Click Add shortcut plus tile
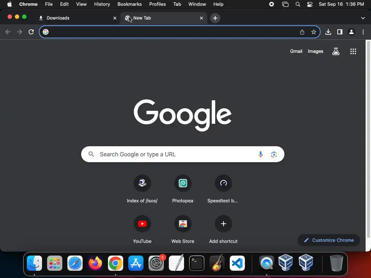 [x=223, y=229]
